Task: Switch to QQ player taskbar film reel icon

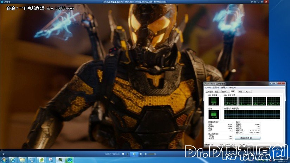Action: 70,160
